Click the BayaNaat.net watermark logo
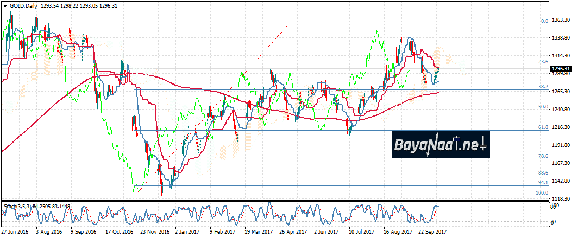Screen dimensions: 572x238 pos(440,144)
